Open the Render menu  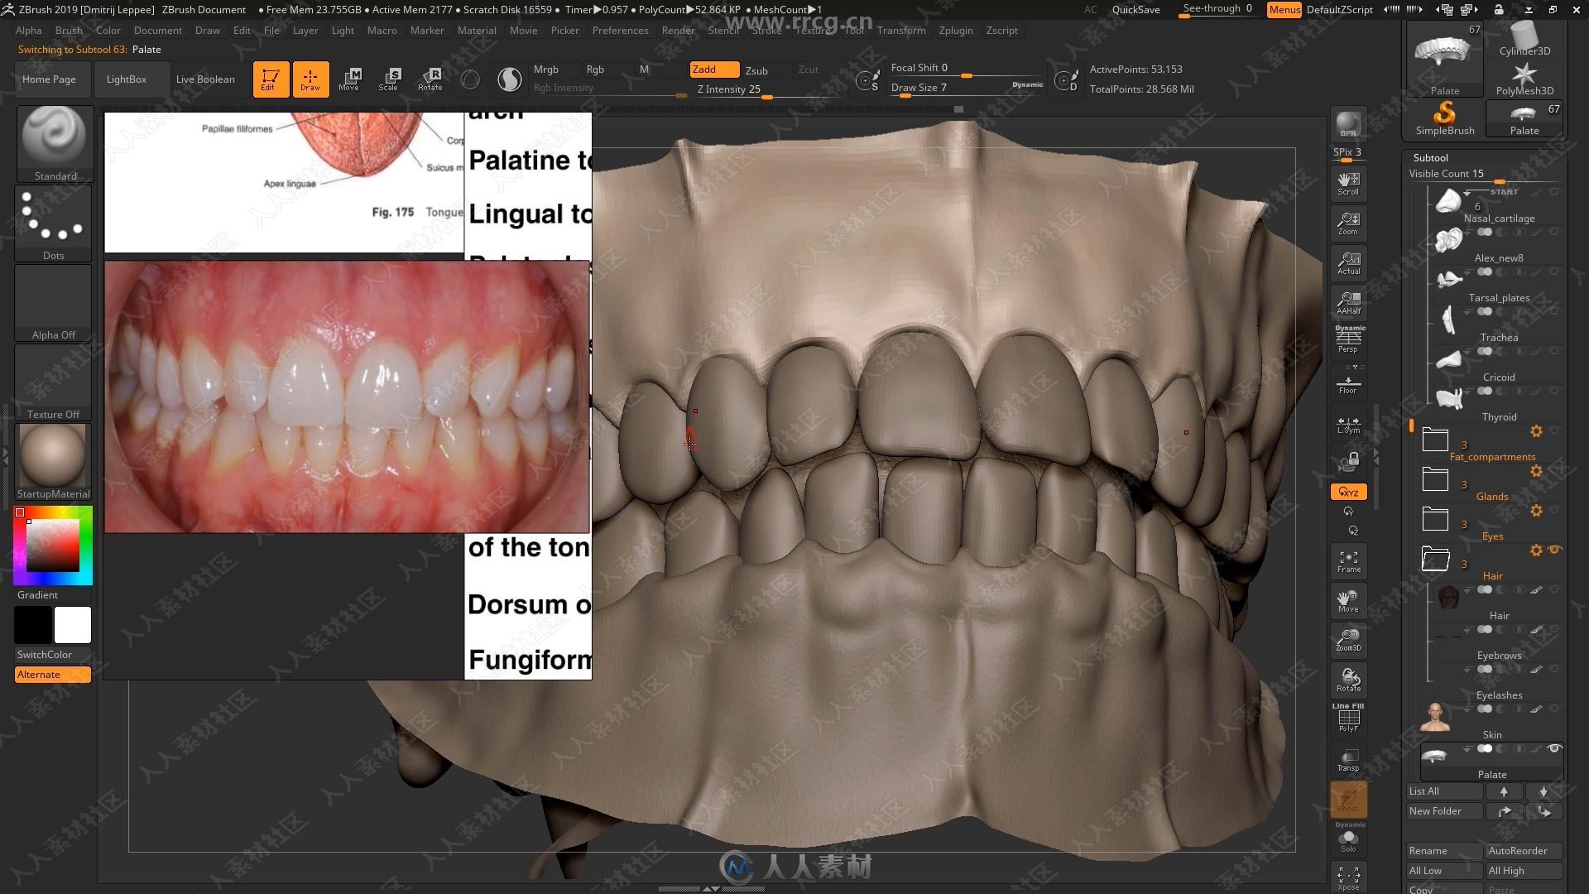(x=678, y=30)
